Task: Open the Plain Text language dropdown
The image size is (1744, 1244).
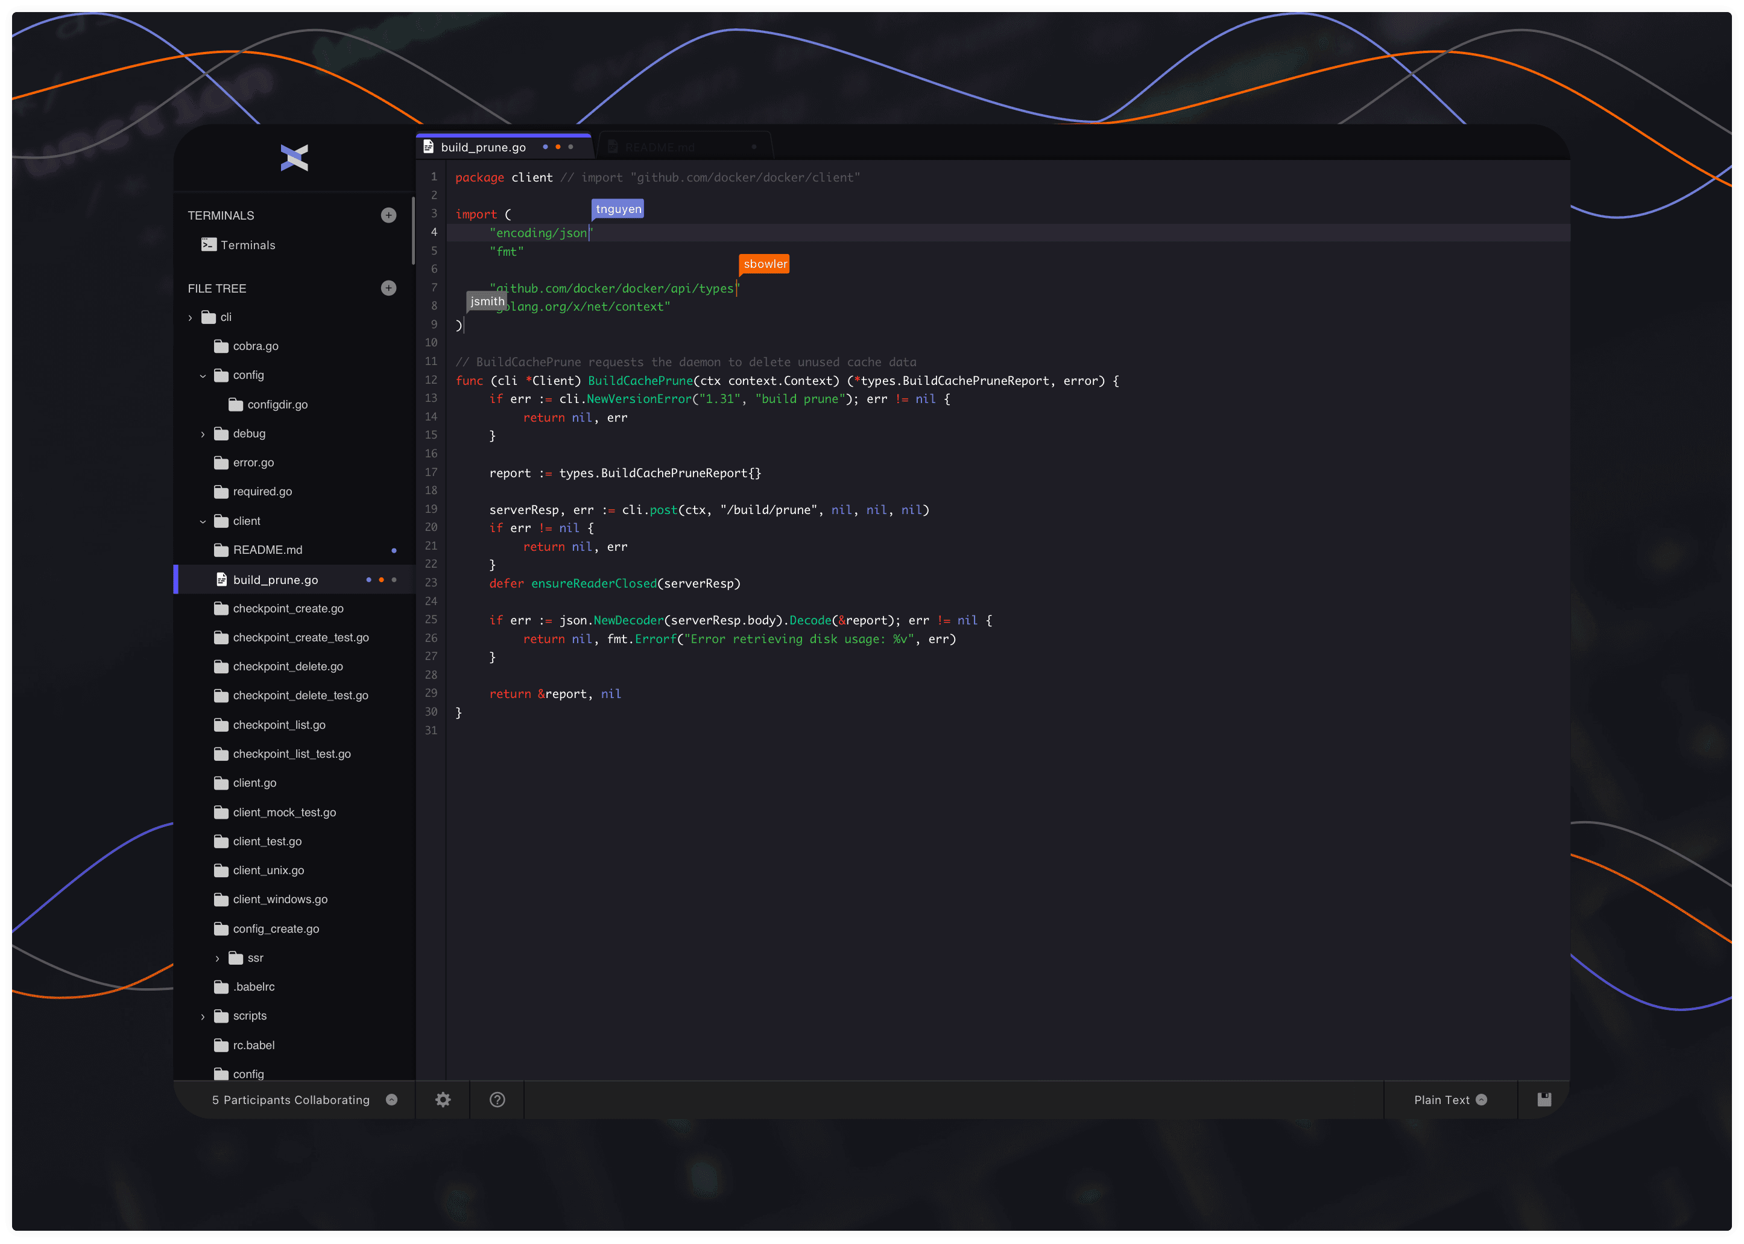Action: tap(1449, 1100)
